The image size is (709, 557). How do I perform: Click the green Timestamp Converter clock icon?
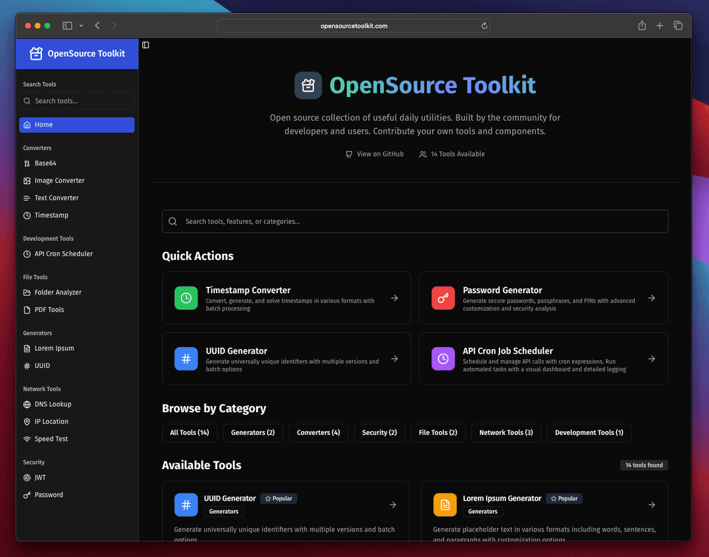pos(186,298)
